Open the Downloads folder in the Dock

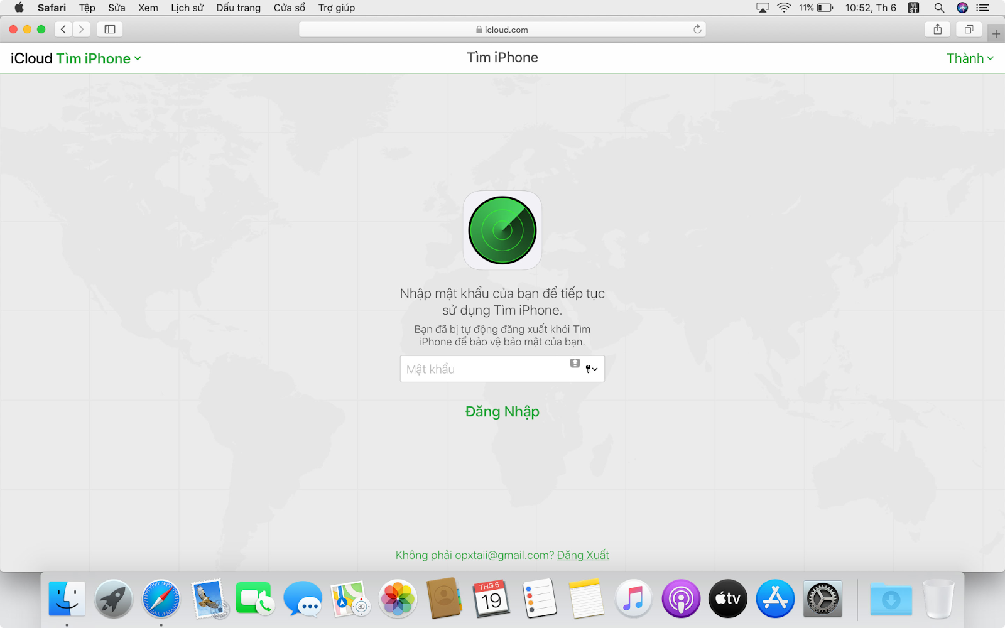click(891, 599)
